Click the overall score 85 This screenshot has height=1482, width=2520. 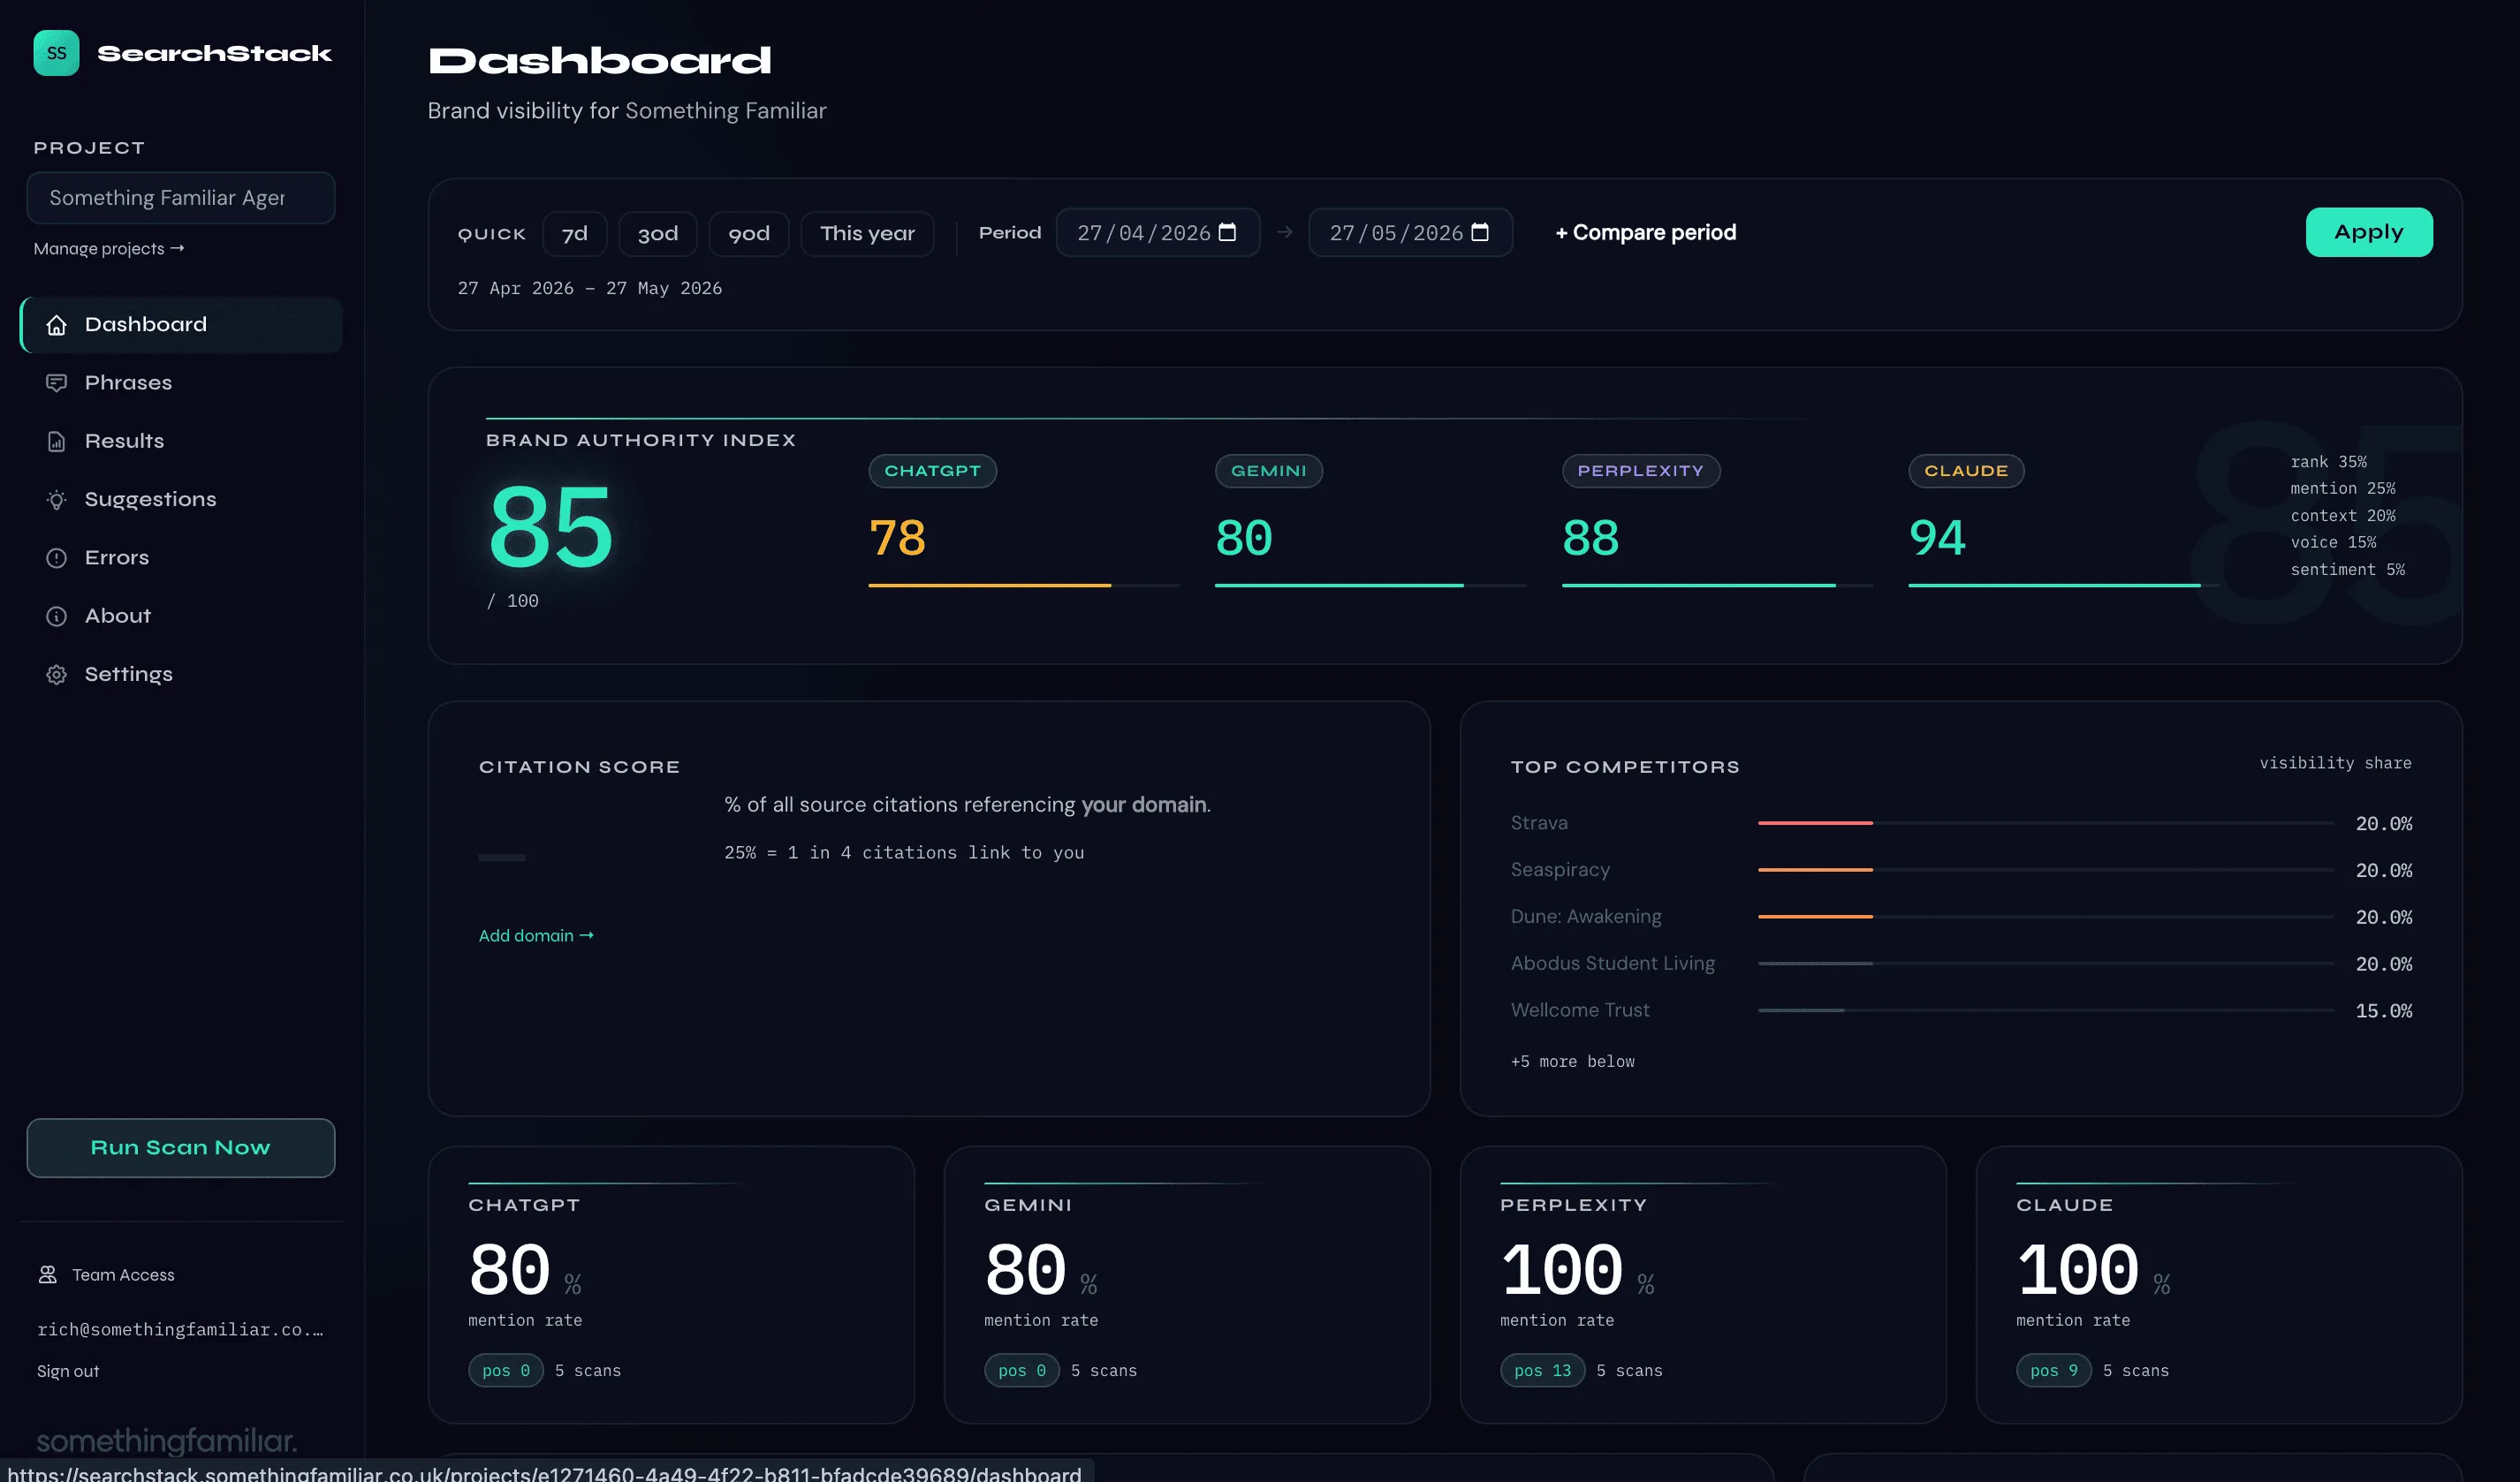551,526
